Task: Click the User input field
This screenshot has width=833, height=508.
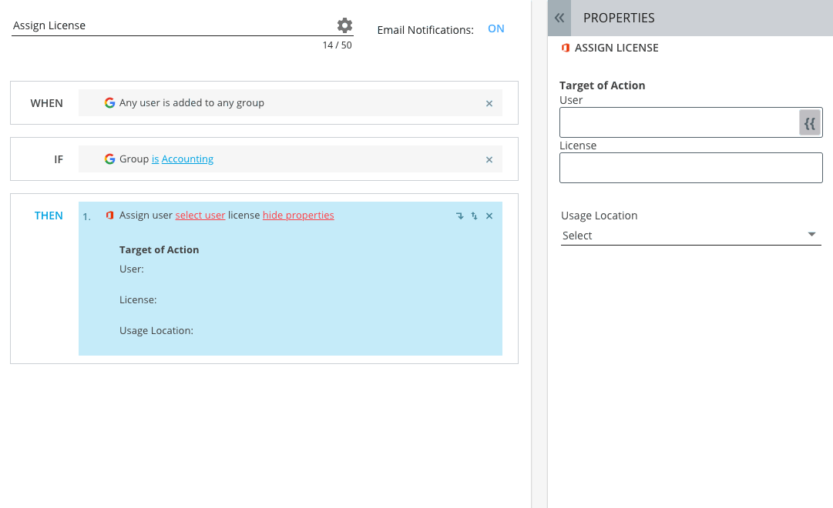Action: pos(678,122)
